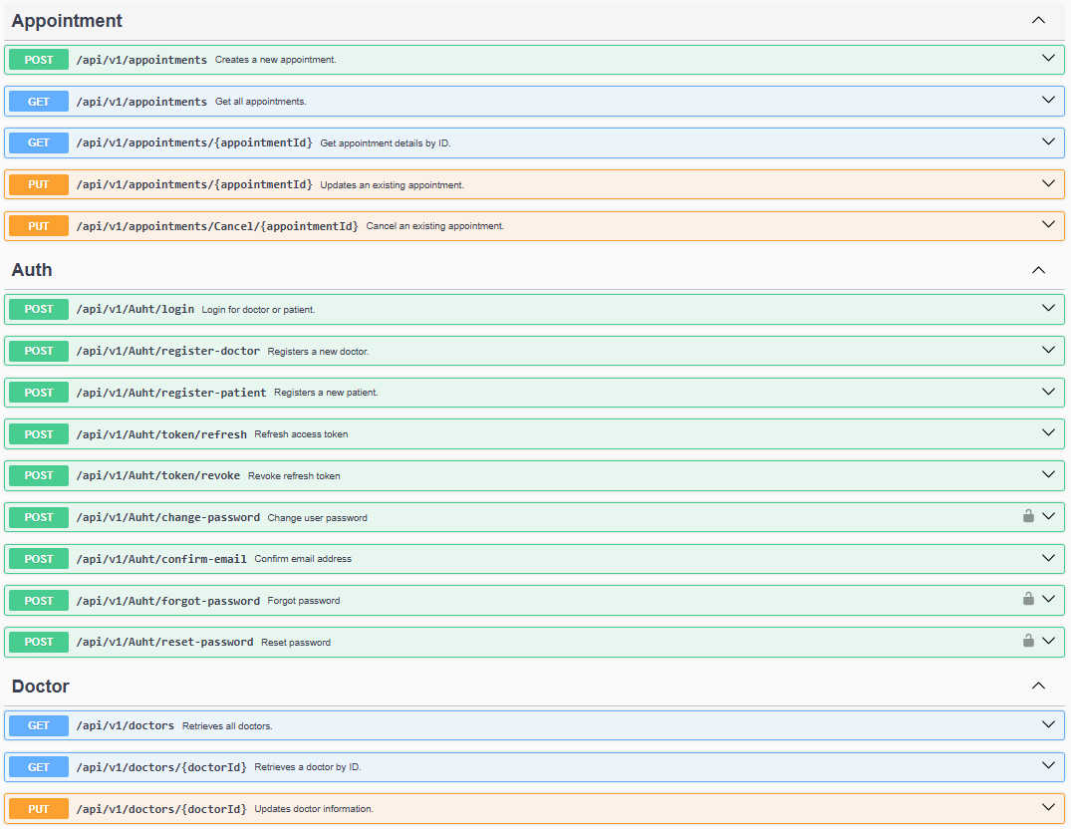
Task: Open the Auth section heading
Action: click(x=32, y=270)
